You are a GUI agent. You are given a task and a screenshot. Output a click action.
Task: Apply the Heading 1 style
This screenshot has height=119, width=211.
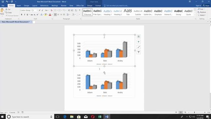108,12
